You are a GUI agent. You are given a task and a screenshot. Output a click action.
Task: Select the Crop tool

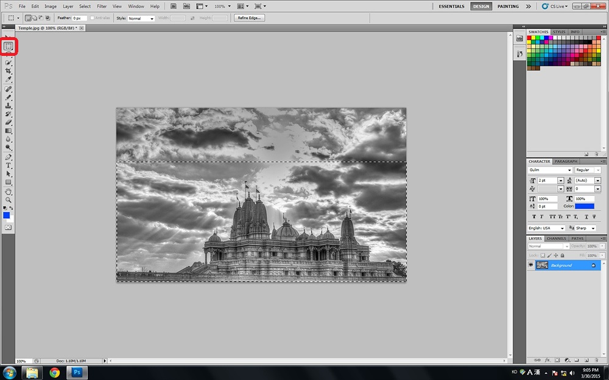pos(9,71)
